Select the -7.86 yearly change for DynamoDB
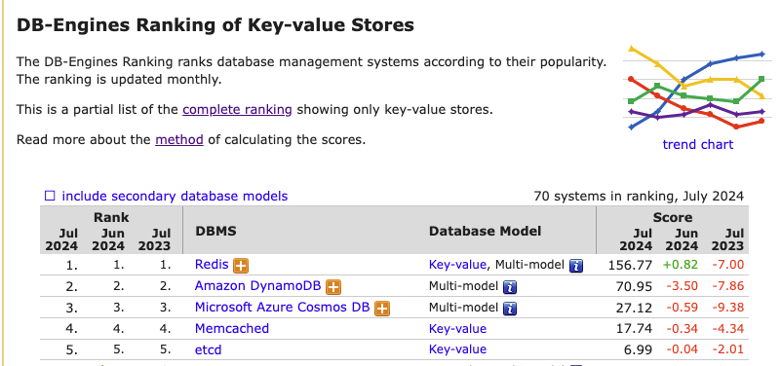 727,286
